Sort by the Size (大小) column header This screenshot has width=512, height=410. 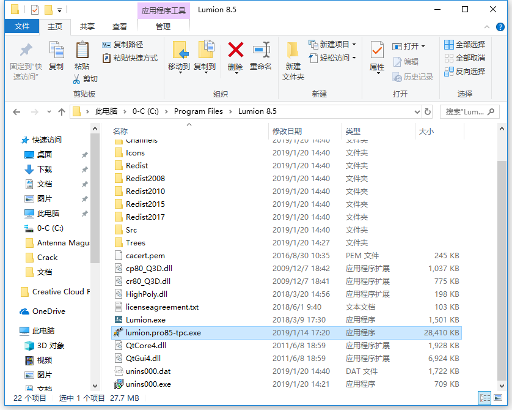click(x=439, y=131)
